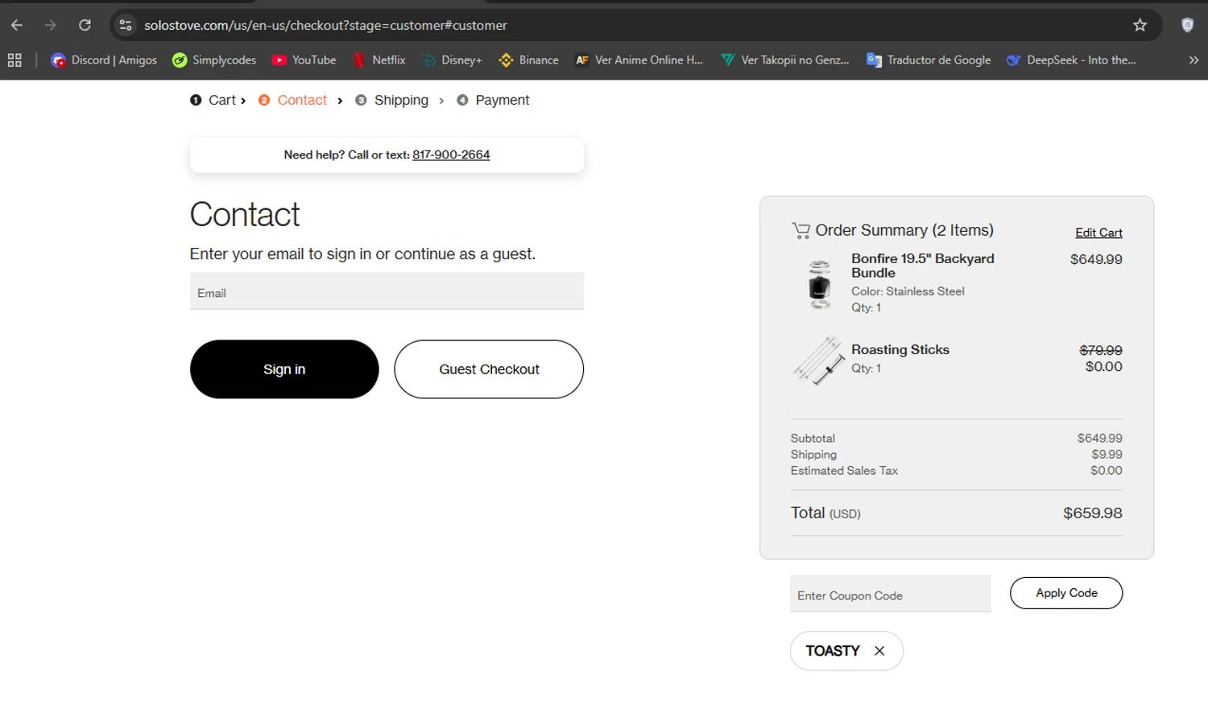1208x713 pixels.
Task: Select the Contact checkout step
Action: 293,100
